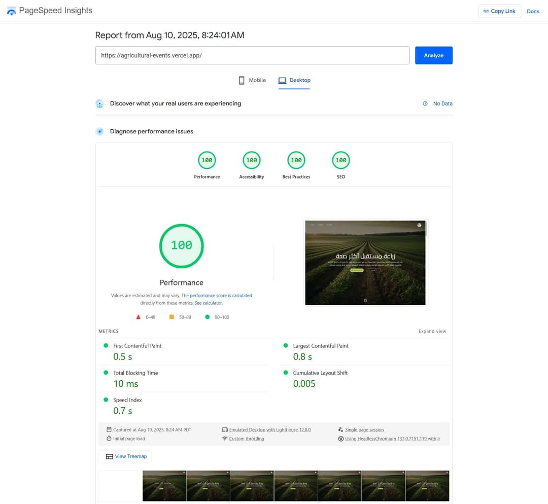Select the 90-100 green legend dot
Viewport: 548px width, 504px height.
pos(207,316)
